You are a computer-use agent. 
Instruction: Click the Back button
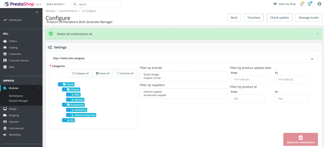click(234, 18)
